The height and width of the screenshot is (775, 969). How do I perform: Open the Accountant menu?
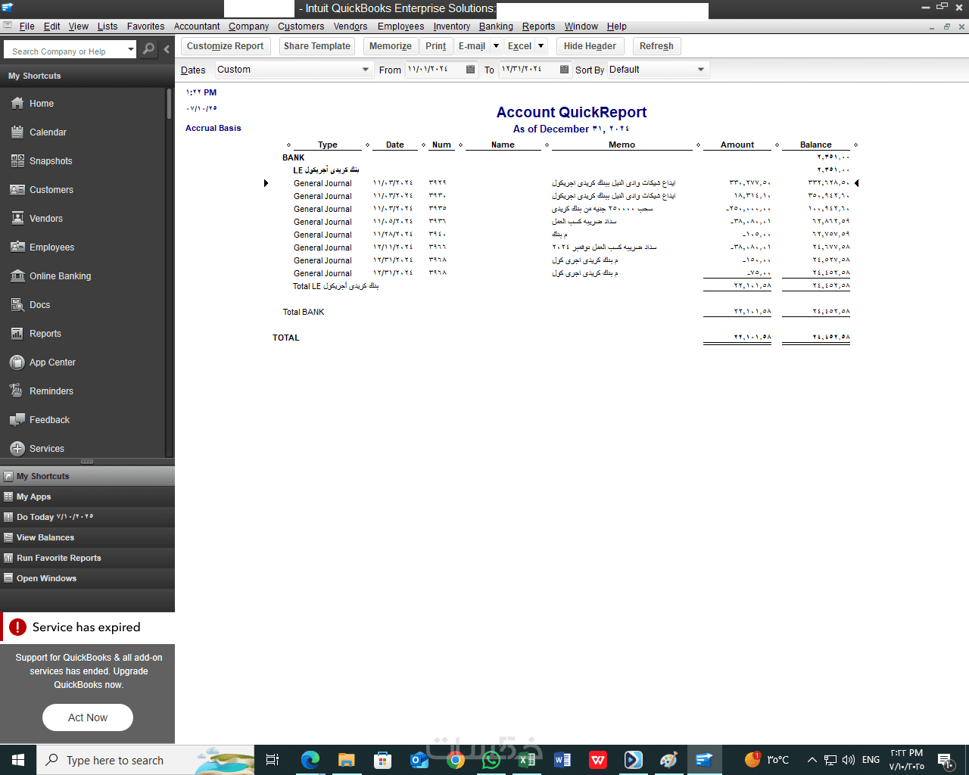(197, 26)
